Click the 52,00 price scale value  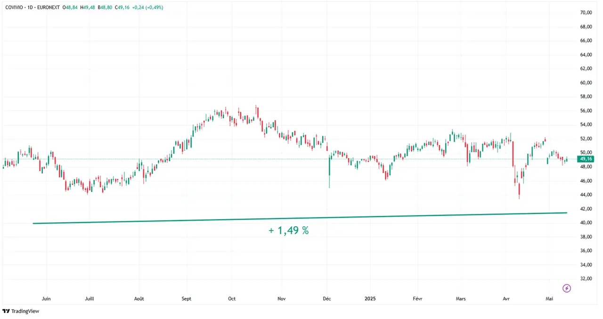(586, 139)
